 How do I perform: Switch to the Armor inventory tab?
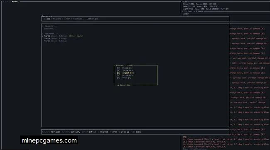click(67, 19)
